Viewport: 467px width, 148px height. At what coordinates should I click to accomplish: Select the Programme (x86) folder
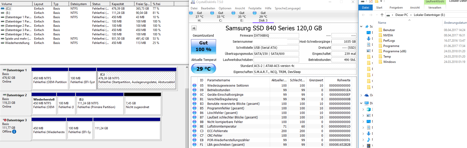(x=394, y=51)
